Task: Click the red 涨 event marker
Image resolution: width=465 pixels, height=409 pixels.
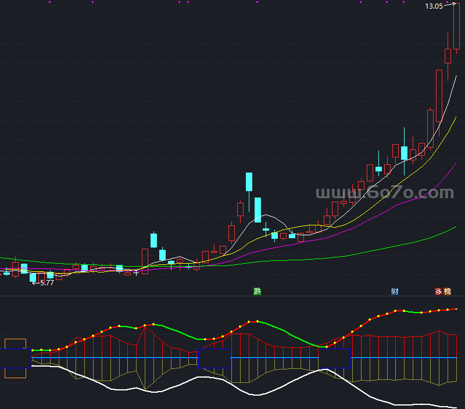Action: 439,291
